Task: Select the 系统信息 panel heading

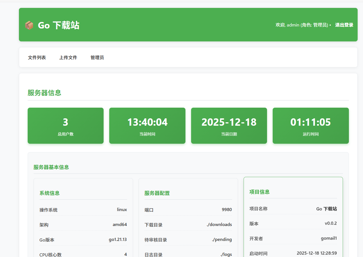Action: [49, 193]
